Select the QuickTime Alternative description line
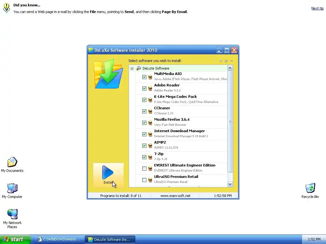This screenshot has width=326, height=244. 186,102
